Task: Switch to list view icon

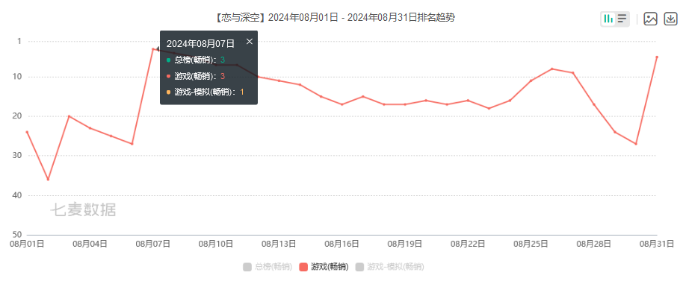Action: [622, 19]
